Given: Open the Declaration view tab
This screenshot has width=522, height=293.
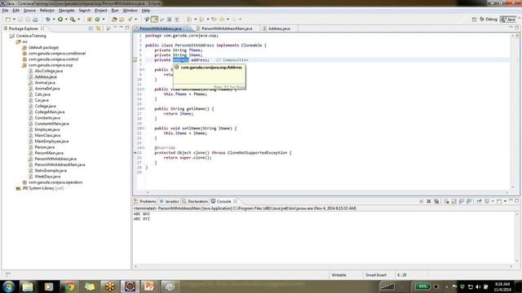Looking at the screenshot, I should point(195,201).
